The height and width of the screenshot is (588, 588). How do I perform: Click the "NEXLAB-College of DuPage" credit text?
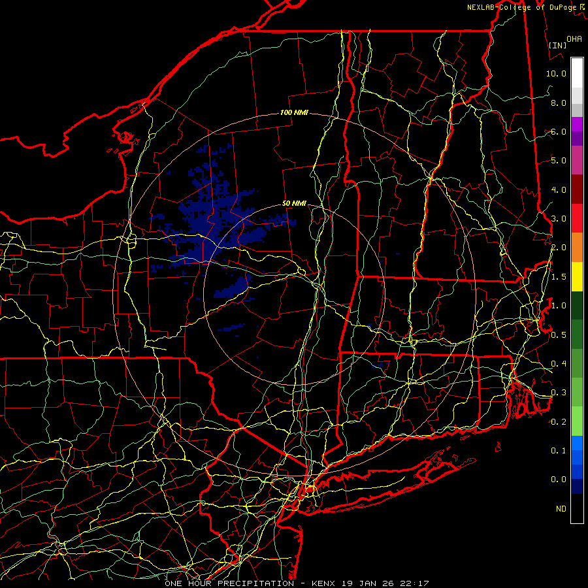point(521,7)
